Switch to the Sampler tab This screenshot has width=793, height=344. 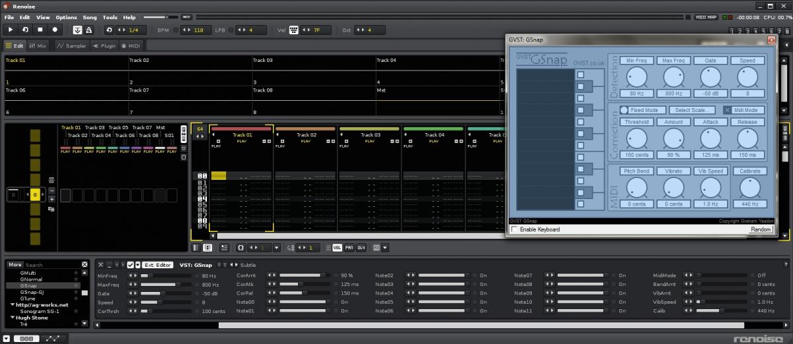point(71,45)
